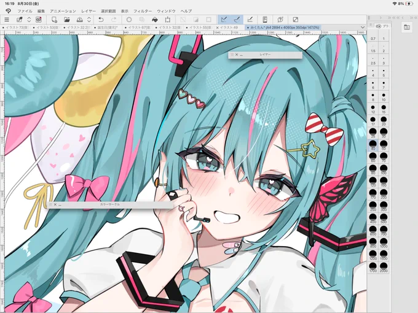Select brush size 20
This screenshot has height=313, width=418.
coord(384,122)
